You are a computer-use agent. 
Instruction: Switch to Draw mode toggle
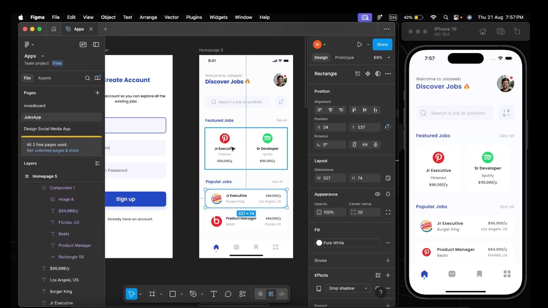click(x=260, y=294)
